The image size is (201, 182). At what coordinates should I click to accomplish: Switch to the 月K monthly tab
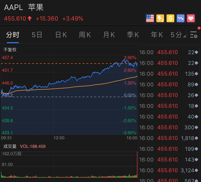109,35
